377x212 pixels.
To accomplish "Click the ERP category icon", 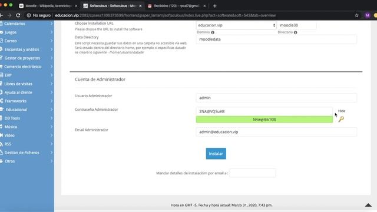I will [1, 75].
